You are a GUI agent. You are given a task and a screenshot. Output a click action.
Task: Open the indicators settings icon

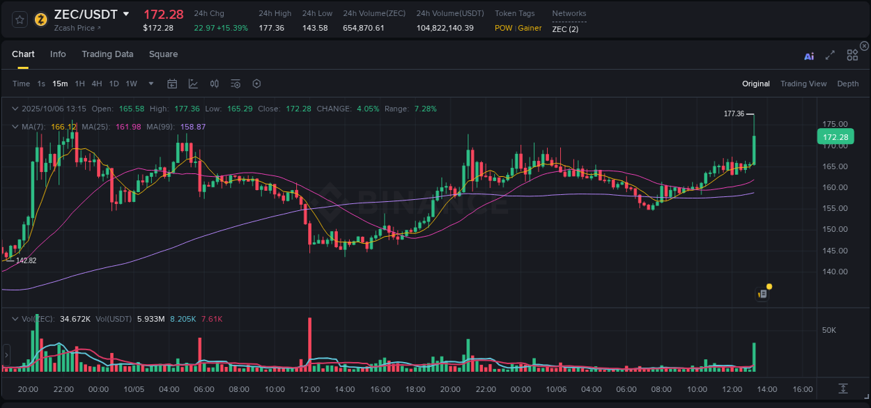pyautogui.click(x=236, y=84)
